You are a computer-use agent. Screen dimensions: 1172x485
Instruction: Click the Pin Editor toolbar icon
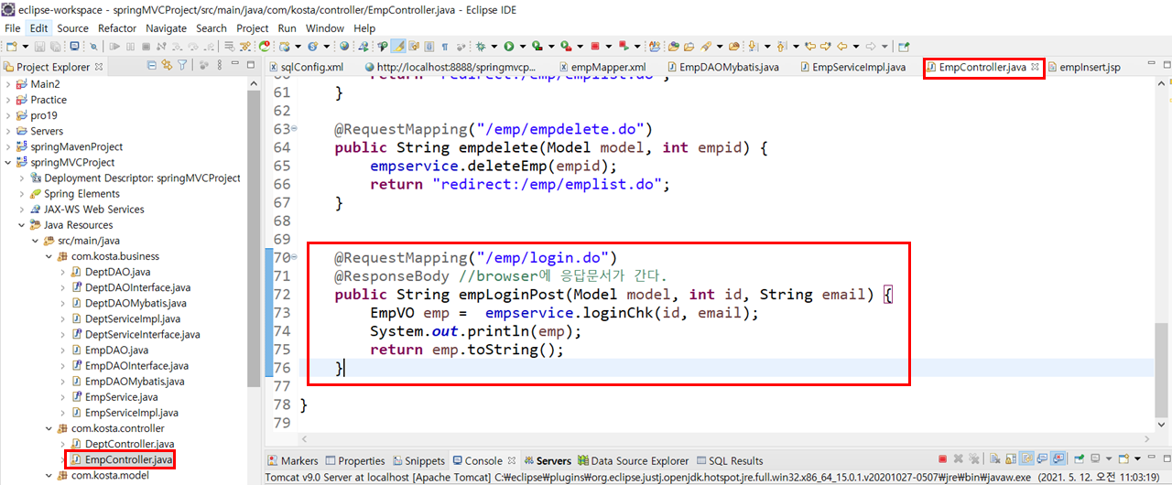(904, 46)
